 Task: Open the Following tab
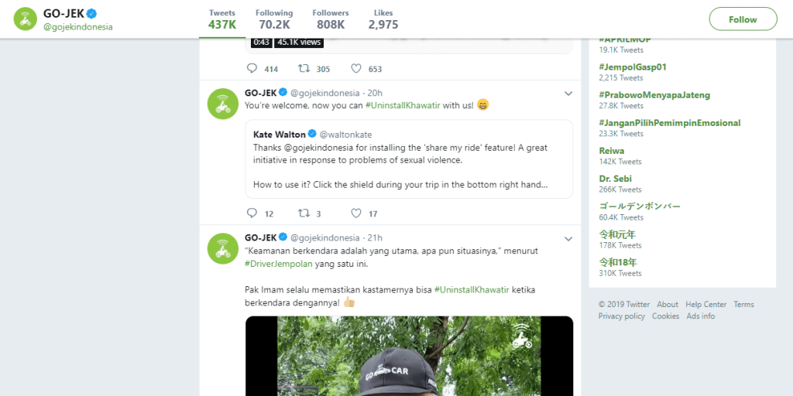point(275,19)
